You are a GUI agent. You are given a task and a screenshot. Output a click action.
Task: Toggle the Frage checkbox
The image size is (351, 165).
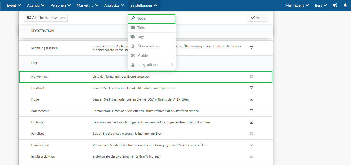(252, 99)
